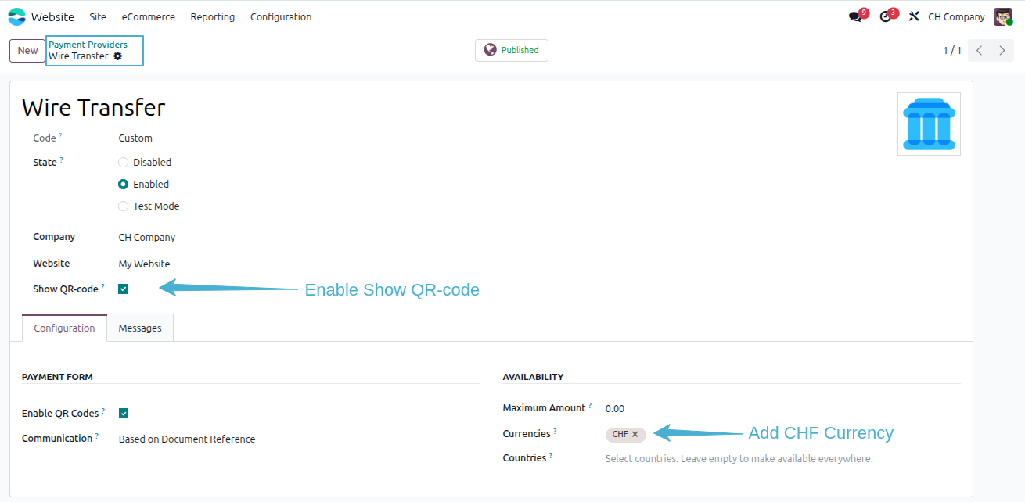Toggle the Show QR-code checkbox
The height and width of the screenshot is (502, 1025).
124,289
